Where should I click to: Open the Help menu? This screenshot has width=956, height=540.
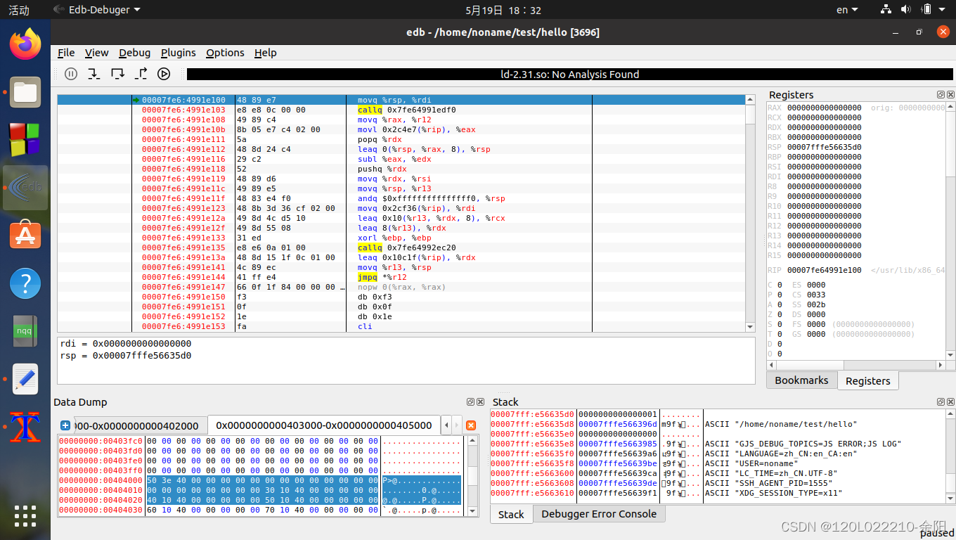click(x=265, y=53)
